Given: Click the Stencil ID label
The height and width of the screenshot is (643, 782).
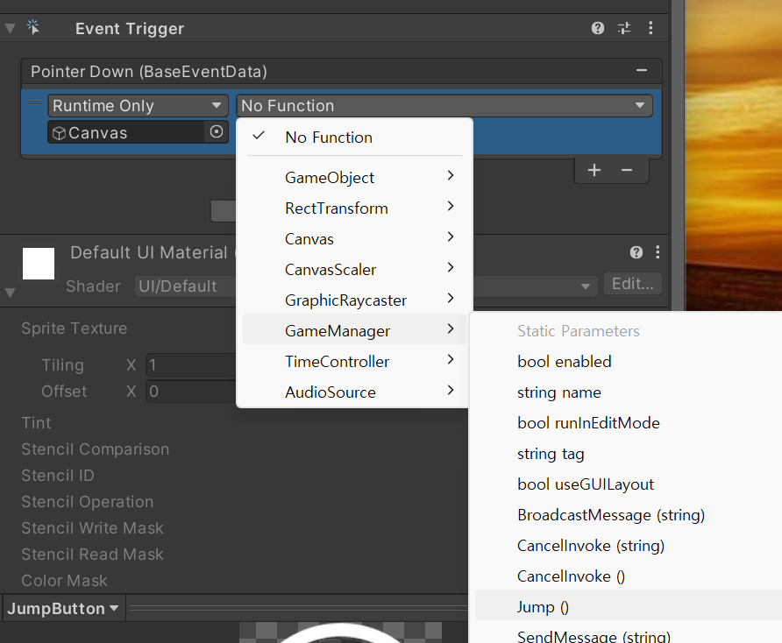Looking at the screenshot, I should [x=58, y=476].
